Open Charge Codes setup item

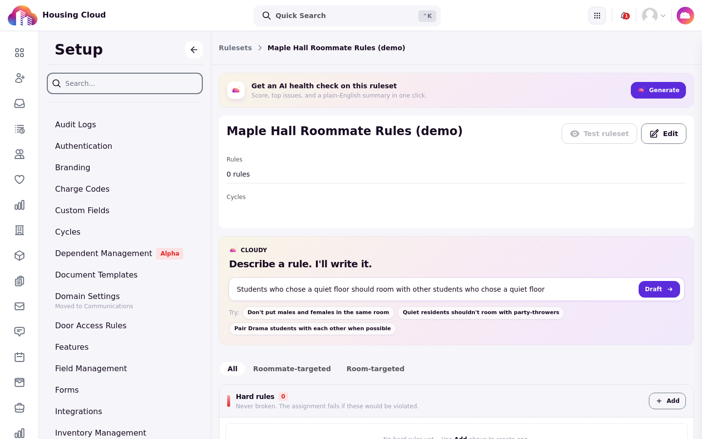82,189
